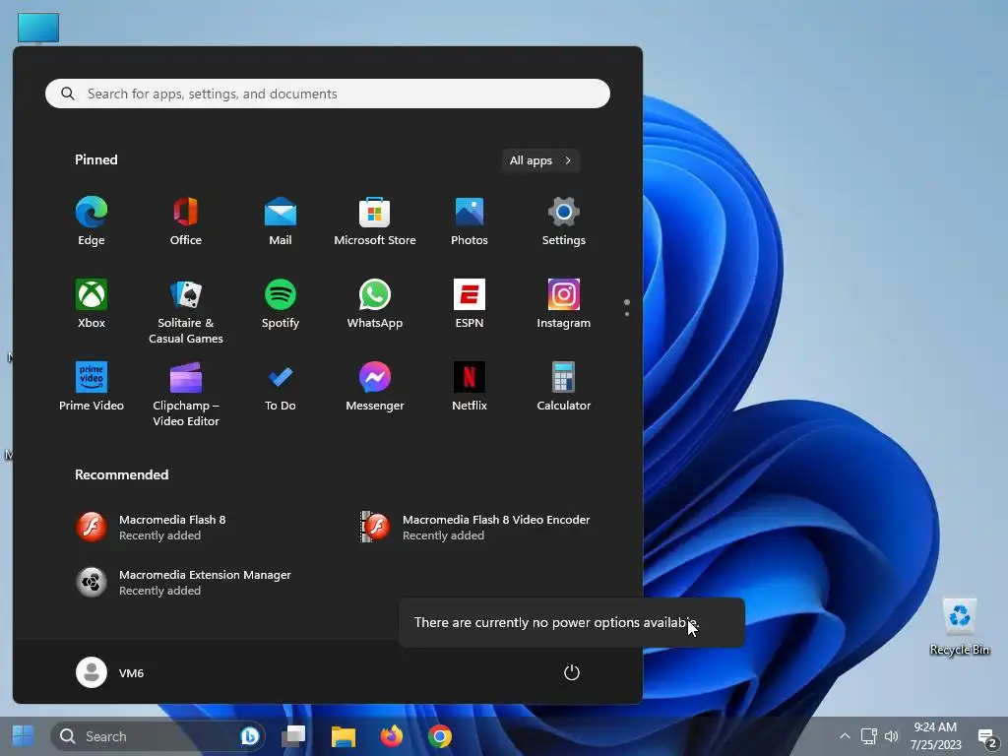The height and width of the screenshot is (756, 1008).
Task: Go to next page of pinned apps
Action: (x=627, y=314)
